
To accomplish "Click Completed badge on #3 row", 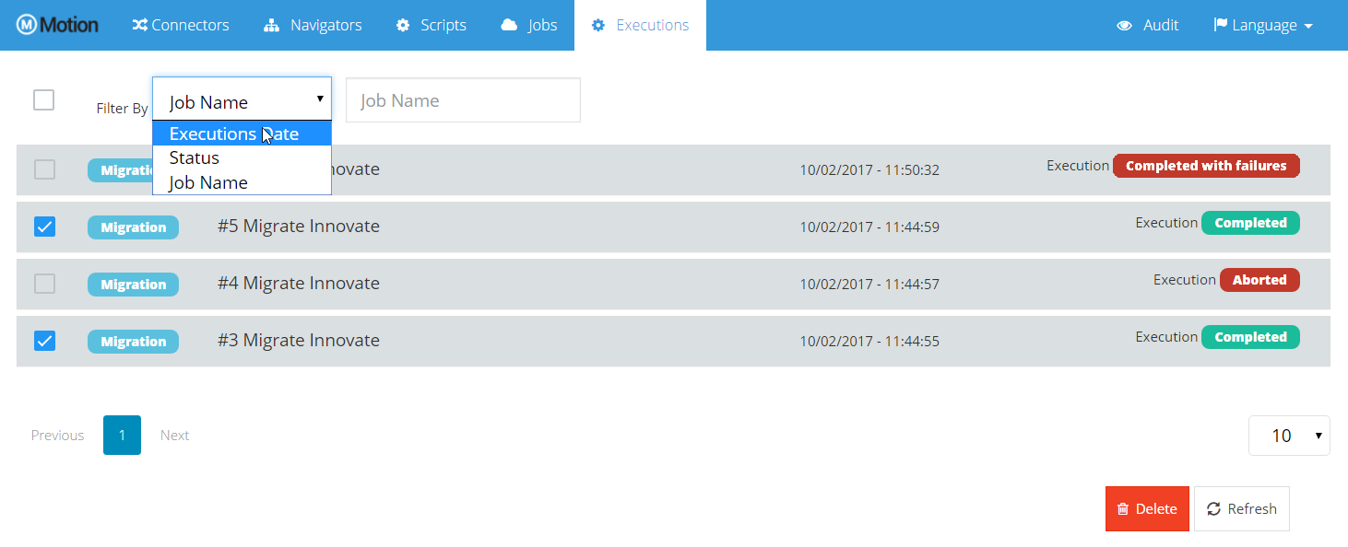I will [1250, 337].
